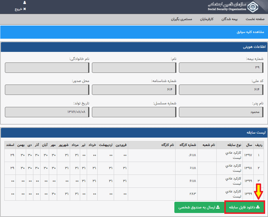Click the آذر column header
Image resolution: width=268 pixels, height=217 pixels.
37,145
